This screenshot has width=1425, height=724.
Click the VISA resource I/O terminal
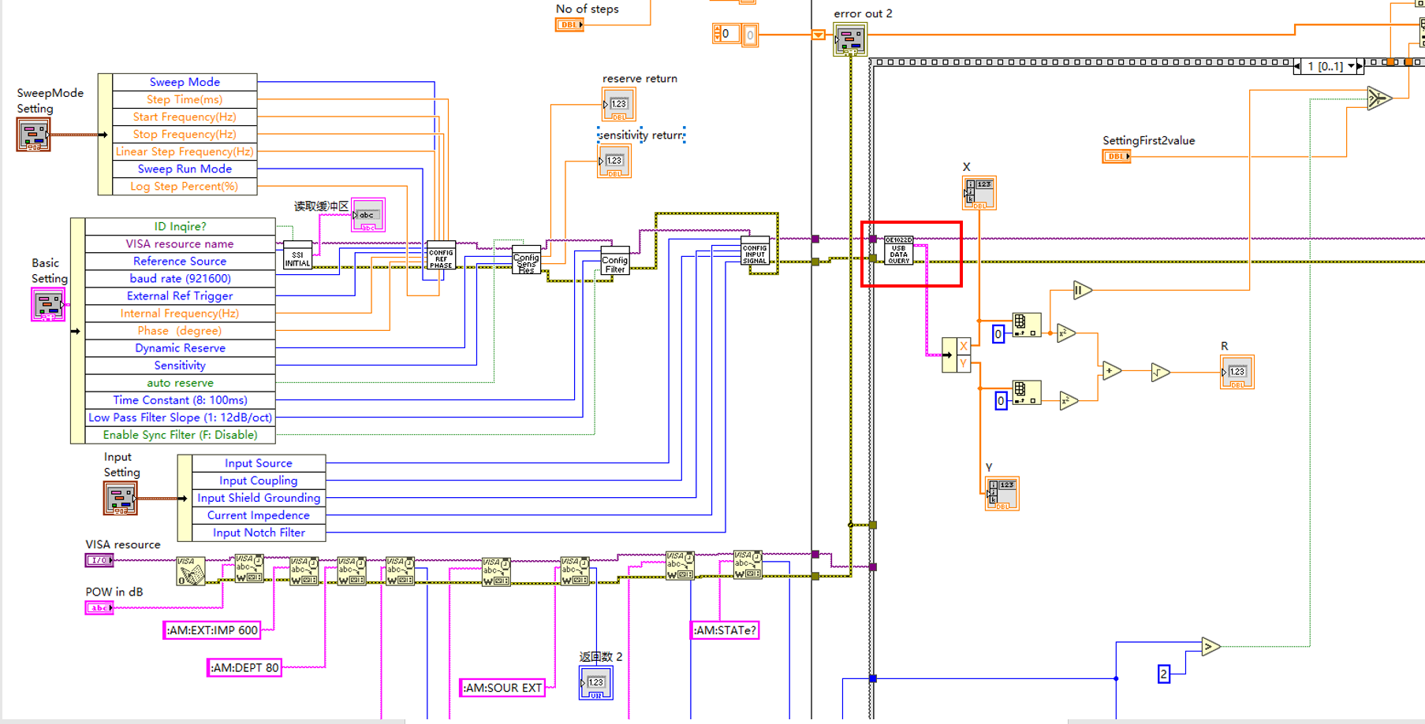(99, 560)
